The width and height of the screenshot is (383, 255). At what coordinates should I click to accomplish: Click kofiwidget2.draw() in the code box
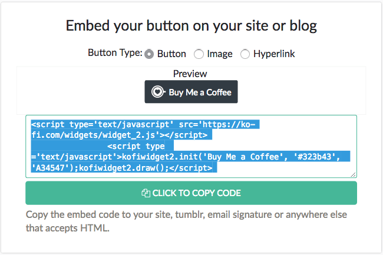coord(121,168)
